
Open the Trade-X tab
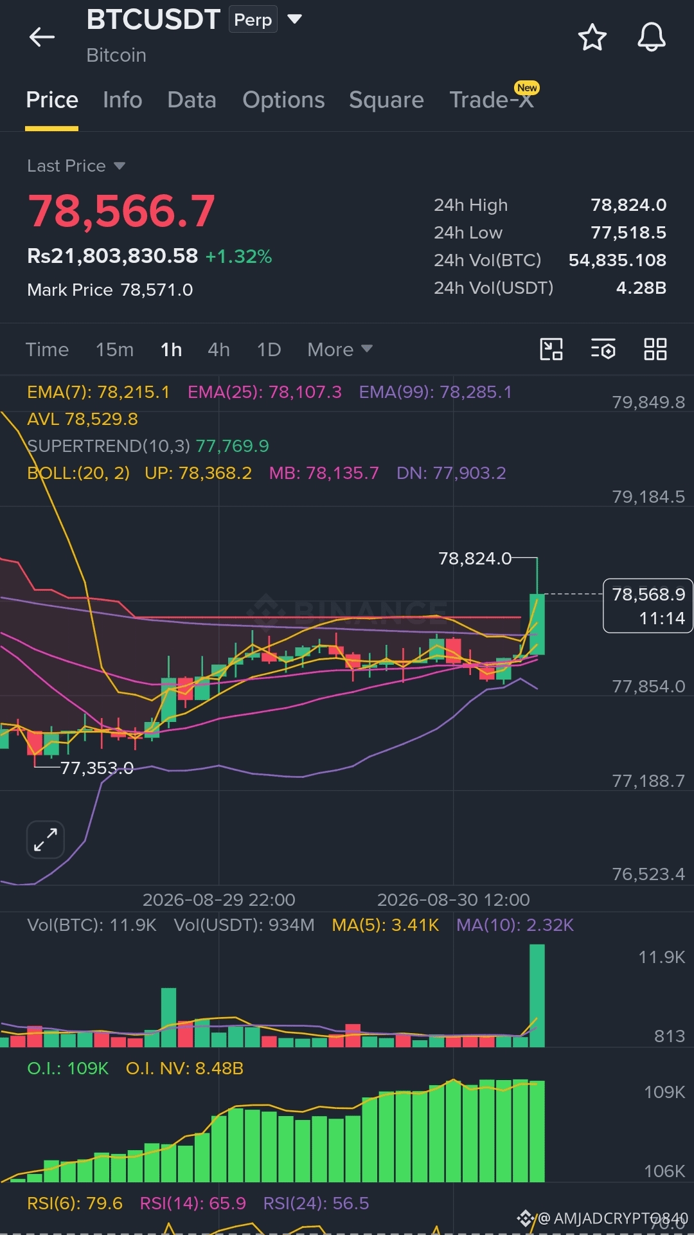[492, 100]
